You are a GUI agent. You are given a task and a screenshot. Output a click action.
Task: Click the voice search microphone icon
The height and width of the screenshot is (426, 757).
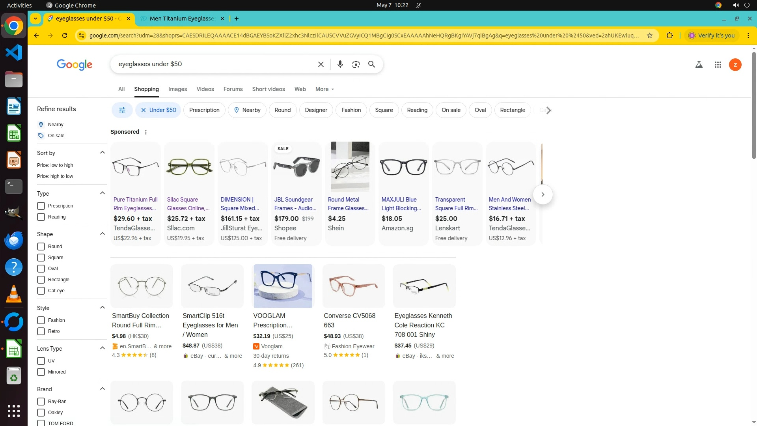340,64
